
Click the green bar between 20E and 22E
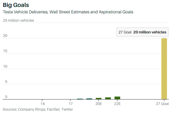coord(108,98)
